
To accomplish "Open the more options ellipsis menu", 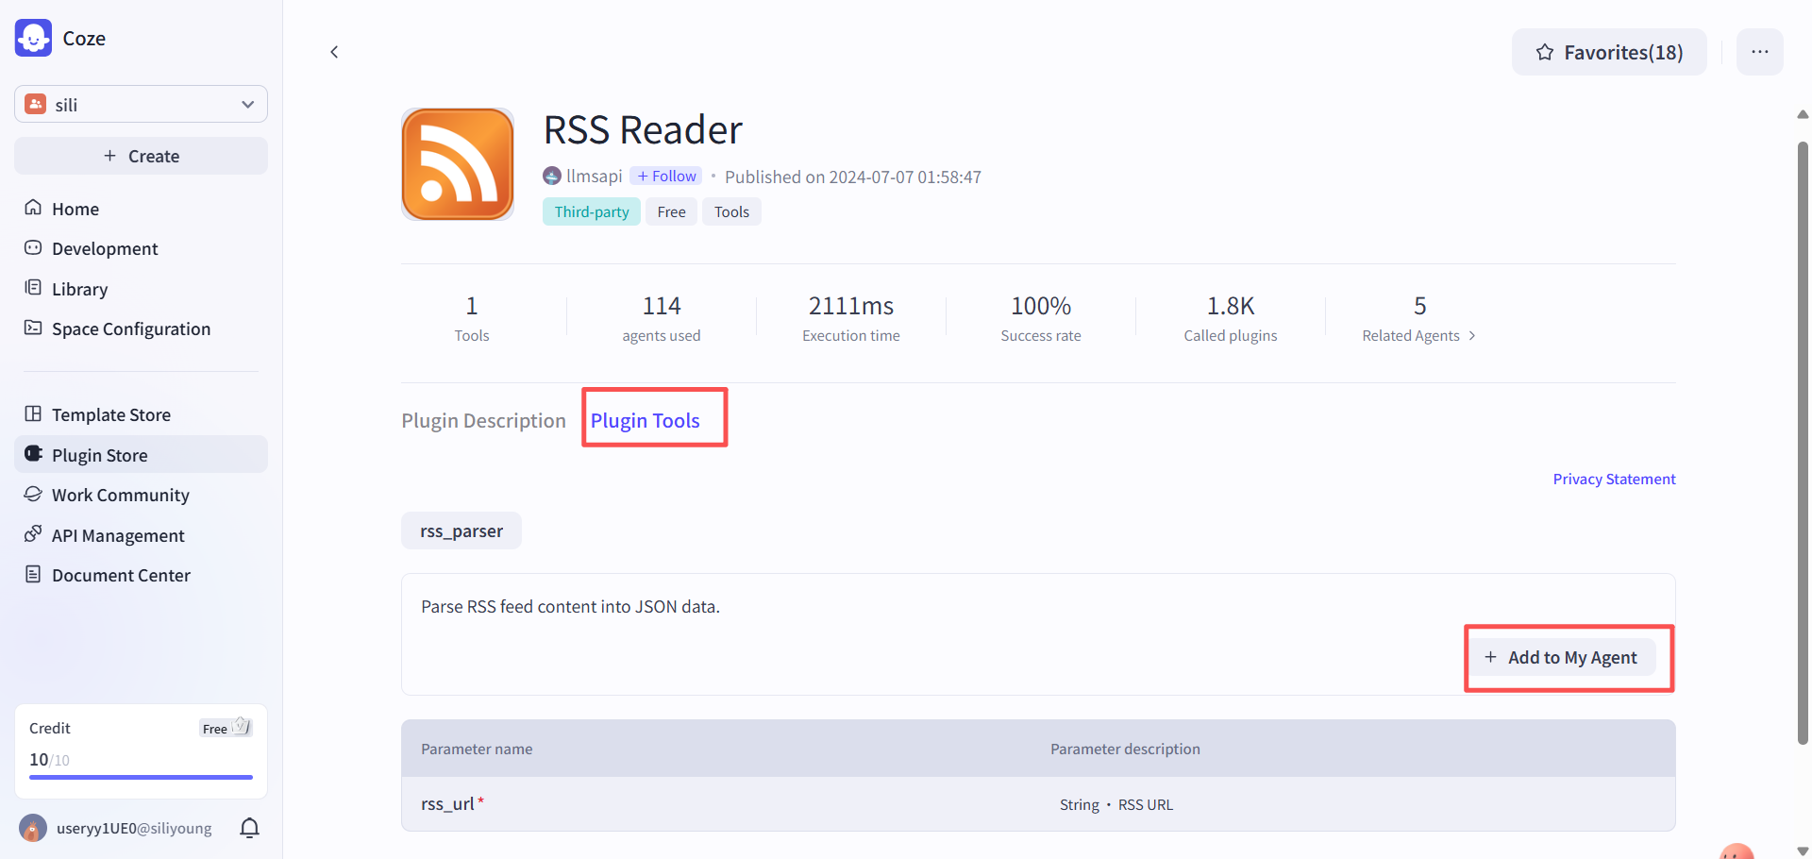I will [1760, 52].
